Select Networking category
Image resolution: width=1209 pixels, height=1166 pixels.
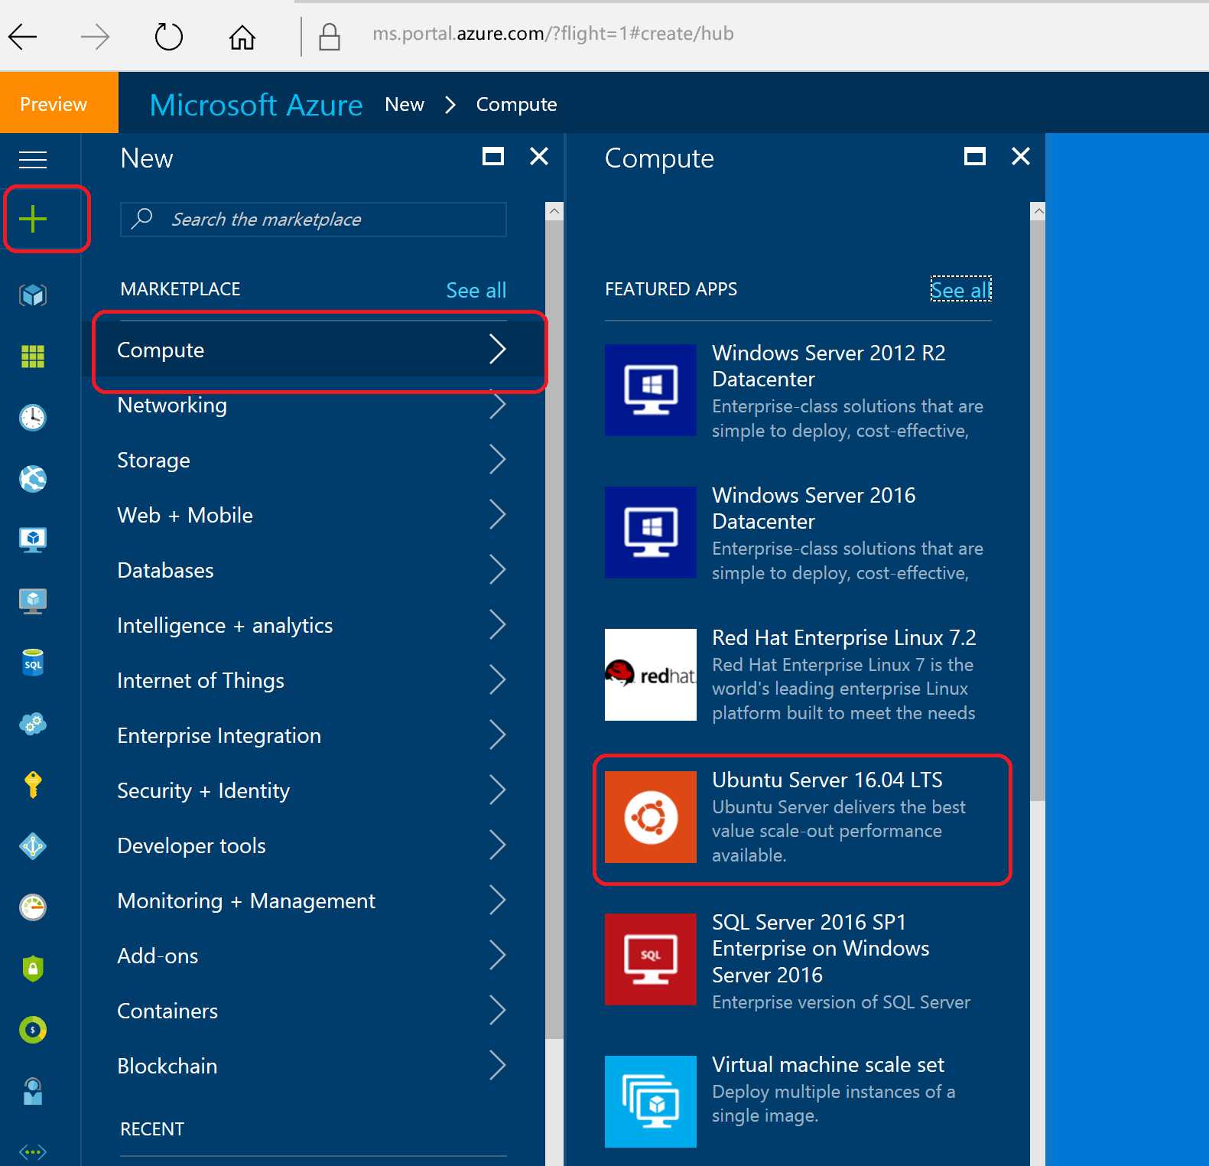click(x=312, y=405)
